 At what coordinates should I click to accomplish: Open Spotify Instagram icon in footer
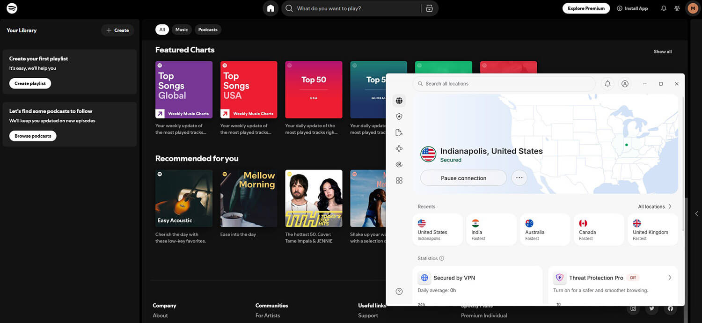[633, 308]
